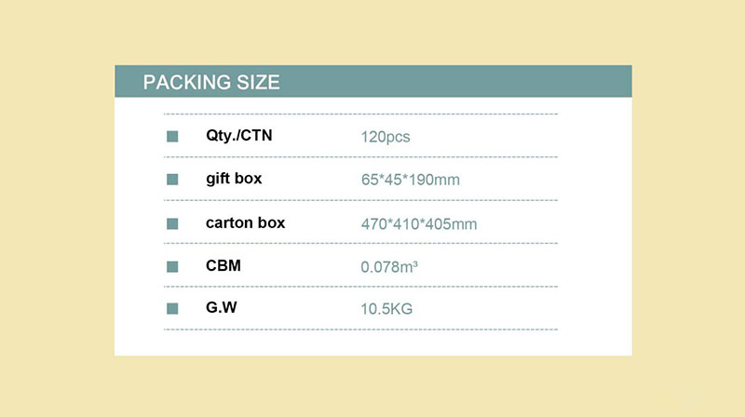This screenshot has width=745, height=417.
Task: Select the square bullet next to CBM
Action: click(172, 266)
